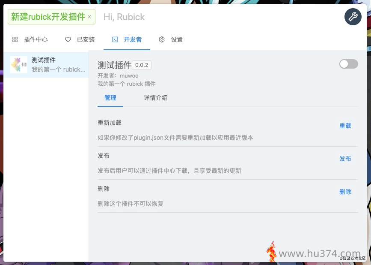Click the Hi, Rubick search input
This screenshot has width=371, height=265.
pos(220,17)
